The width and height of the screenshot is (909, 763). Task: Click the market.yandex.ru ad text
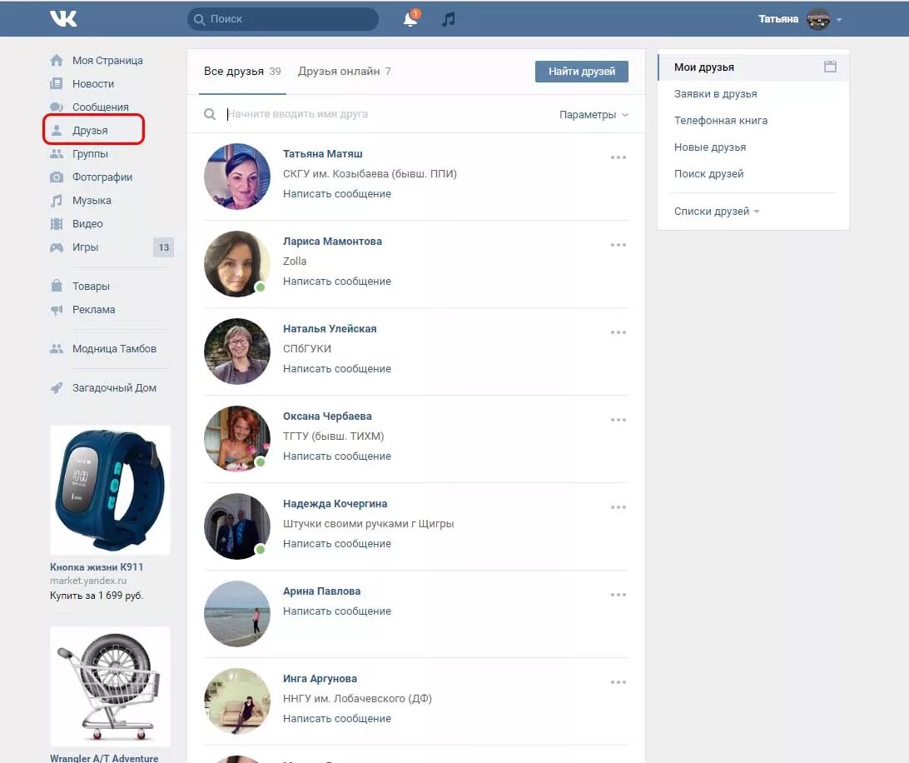[88, 581]
